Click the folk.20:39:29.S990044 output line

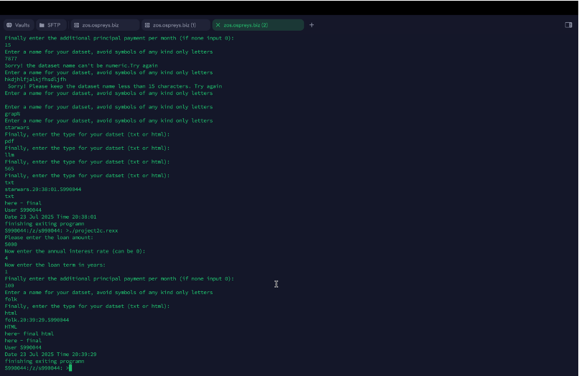(x=37, y=320)
